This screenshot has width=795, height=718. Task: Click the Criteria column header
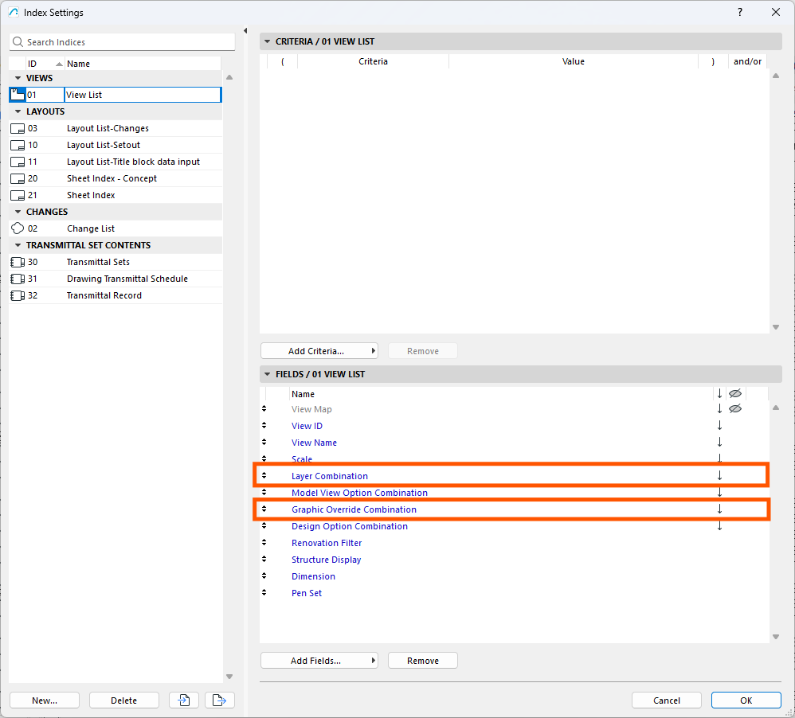pos(373,61)
